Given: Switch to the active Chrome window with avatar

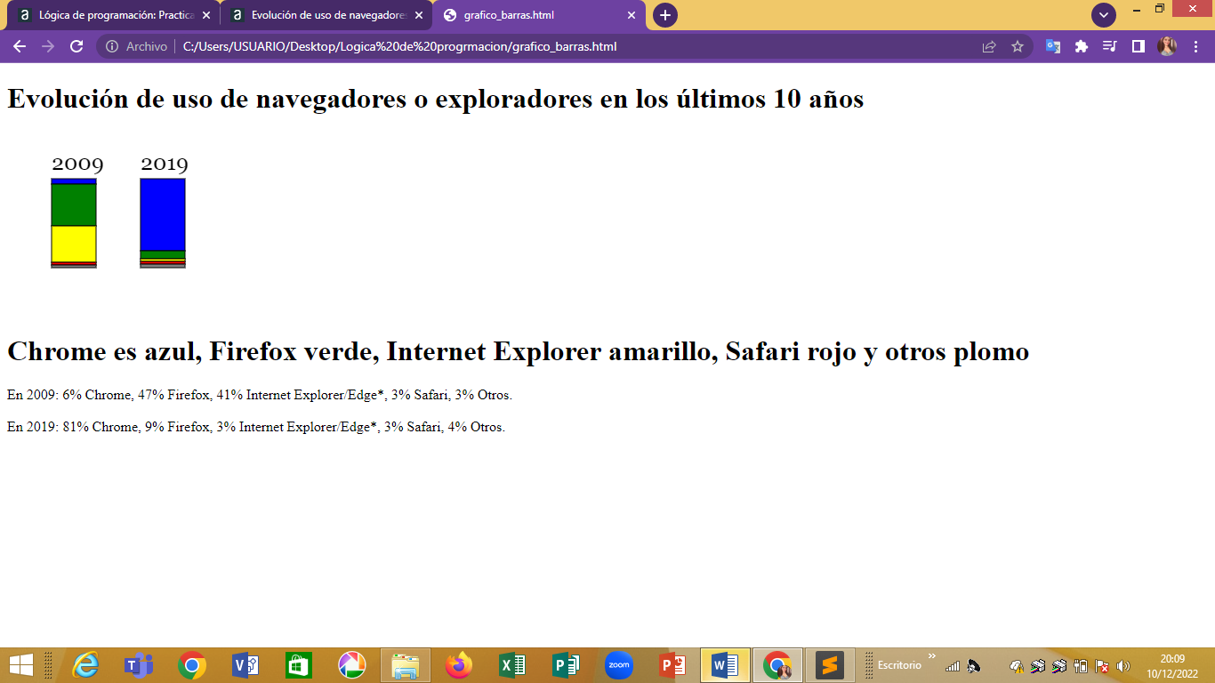Looking at the screenshot, I should (778, 665).
